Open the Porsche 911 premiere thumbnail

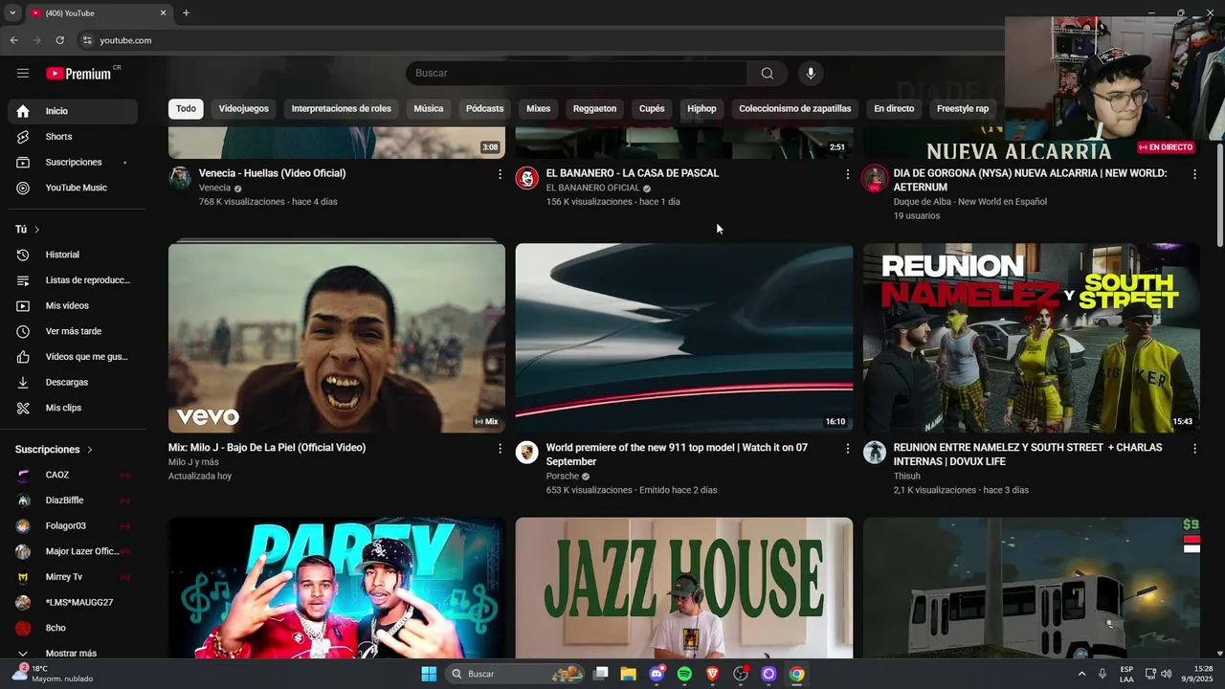pyautogui.click(x=684, y=338)
